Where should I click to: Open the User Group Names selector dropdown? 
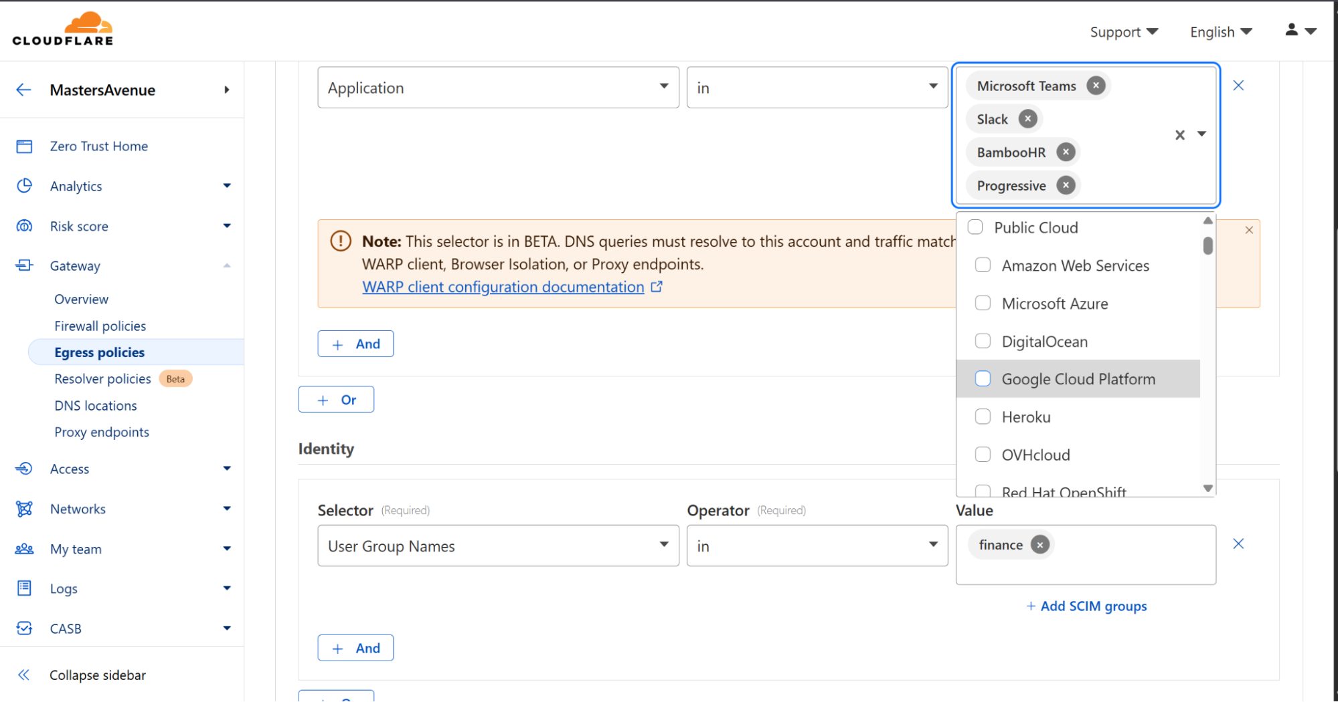[x=498, y=546]
